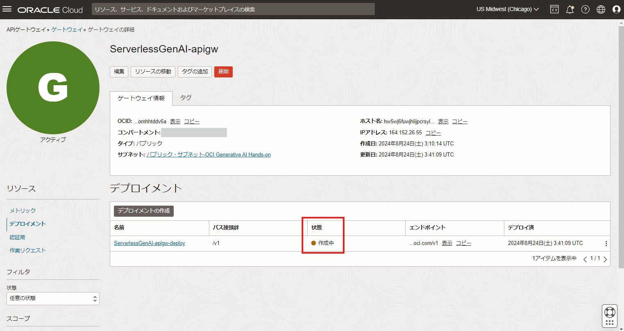Switch to the タグ tab

click(x=186, y=98)
